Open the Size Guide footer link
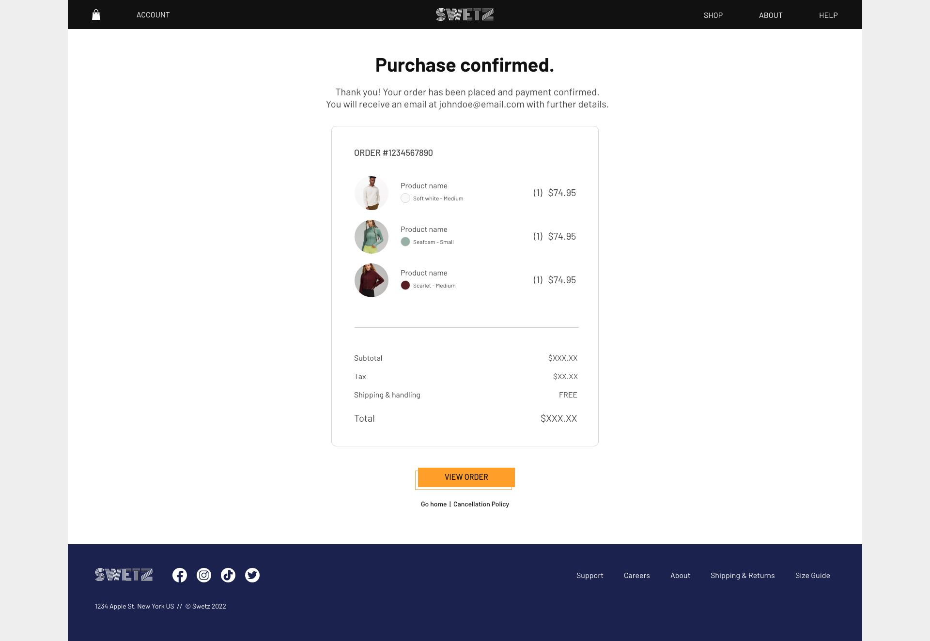Viewport: 930px width, 641px height. click(812, 576)
